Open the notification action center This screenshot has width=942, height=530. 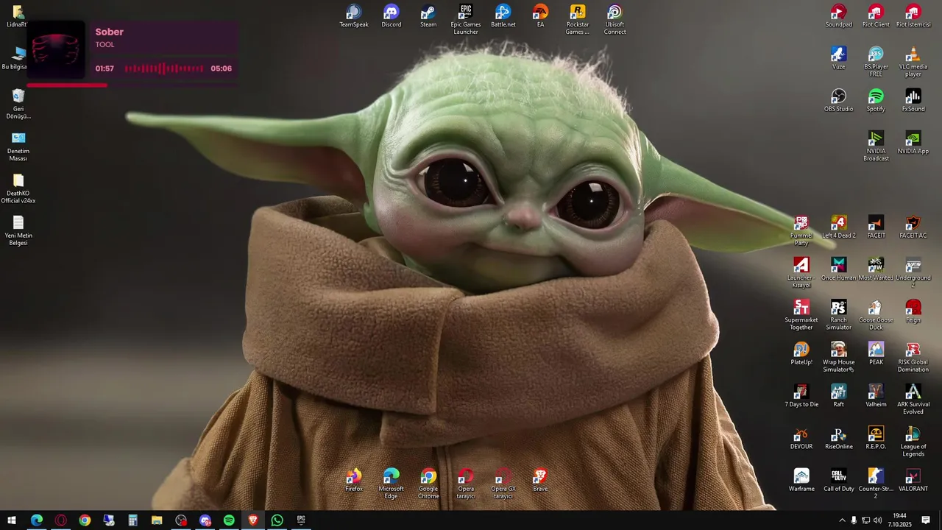click(x=926, y=520)
